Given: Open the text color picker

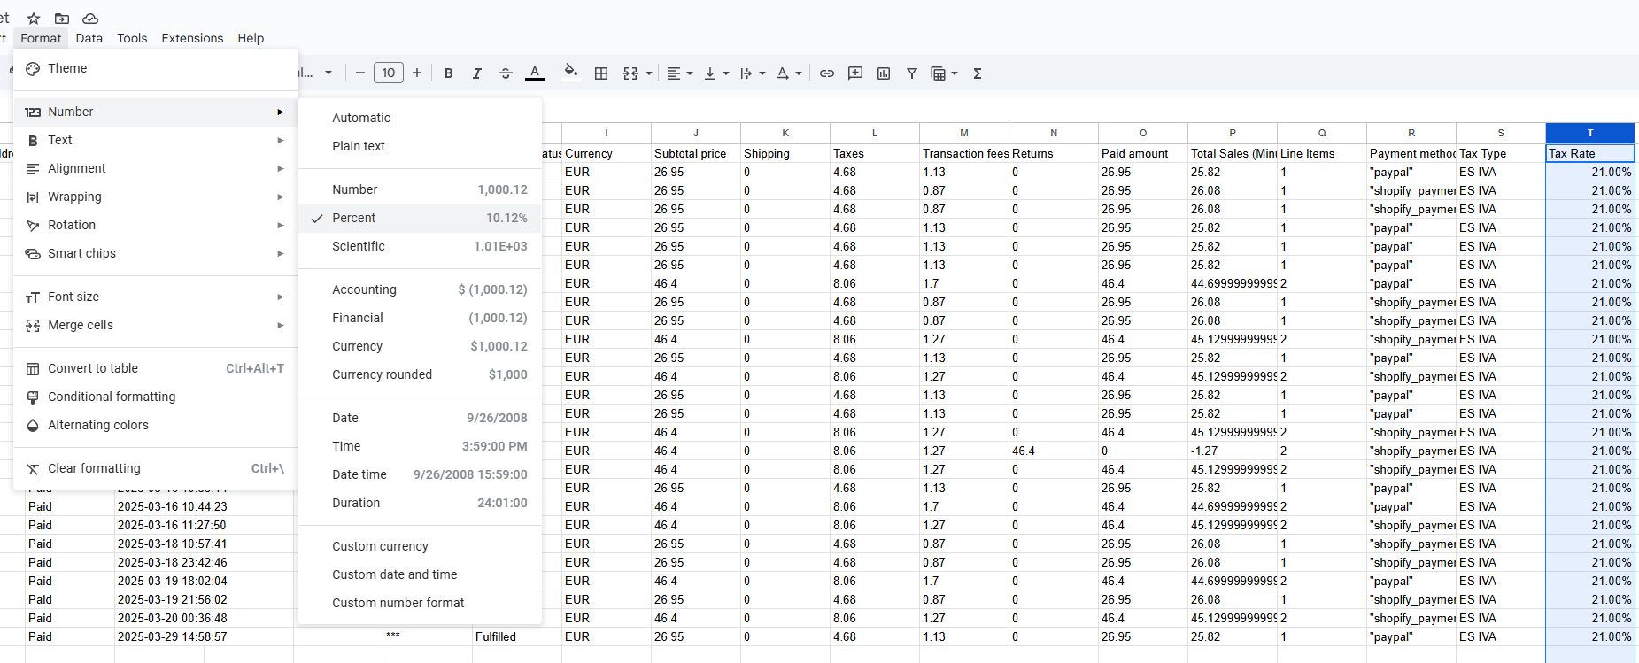Looking at the screenshot, I should [535, 73].
